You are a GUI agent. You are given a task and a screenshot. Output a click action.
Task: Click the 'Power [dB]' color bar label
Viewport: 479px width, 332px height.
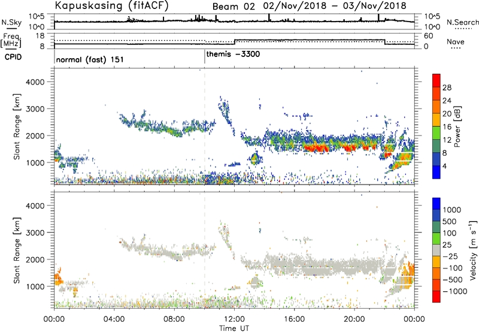click(457, 126)
